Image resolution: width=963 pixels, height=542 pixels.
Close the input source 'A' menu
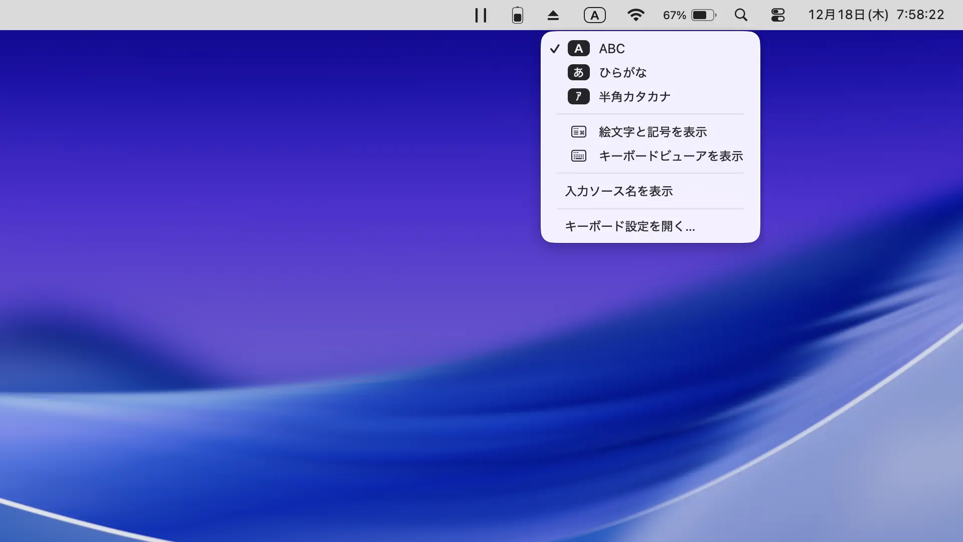pyautogui.click(x=594, y=15)
